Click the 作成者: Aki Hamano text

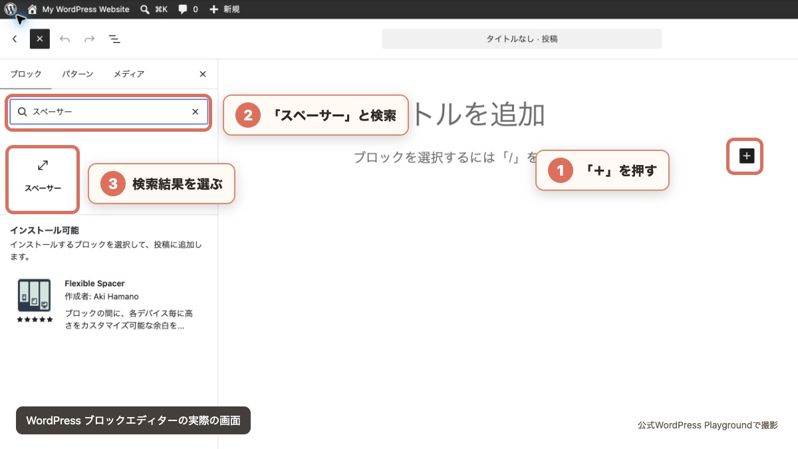pyautogui.click(x=102, y=297)
